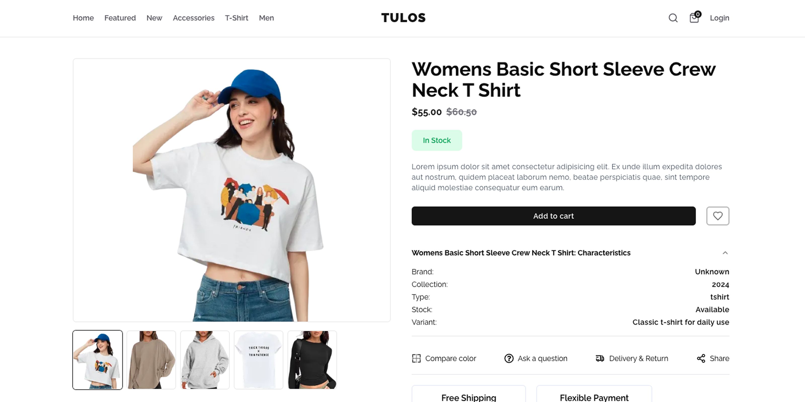
Task: Open the shopping bag cart icon
Action: (694, 18)
